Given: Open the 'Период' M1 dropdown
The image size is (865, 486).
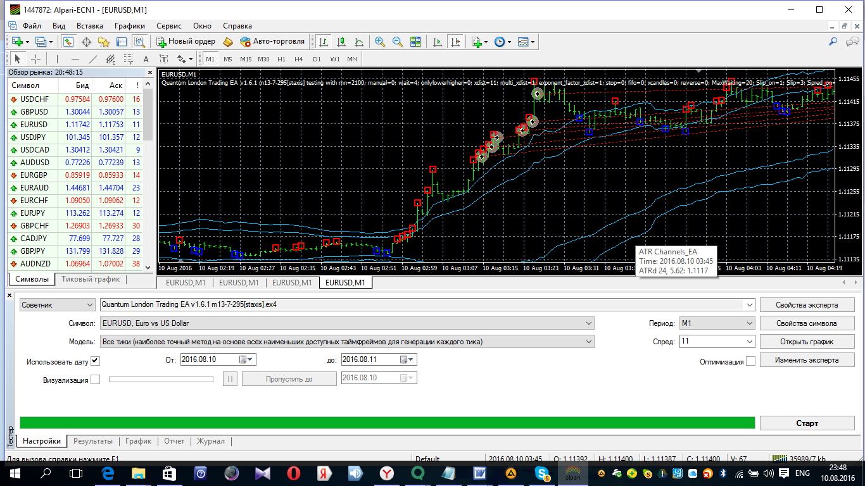Looking at the screenshot, I should (x=717, y=323).
